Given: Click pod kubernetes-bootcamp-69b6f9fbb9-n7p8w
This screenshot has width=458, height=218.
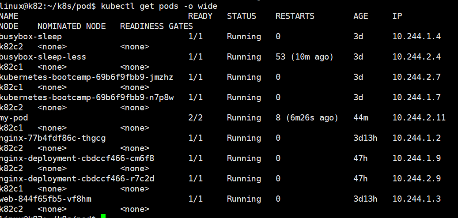Looking at the screenshot, I should point(87,98).
